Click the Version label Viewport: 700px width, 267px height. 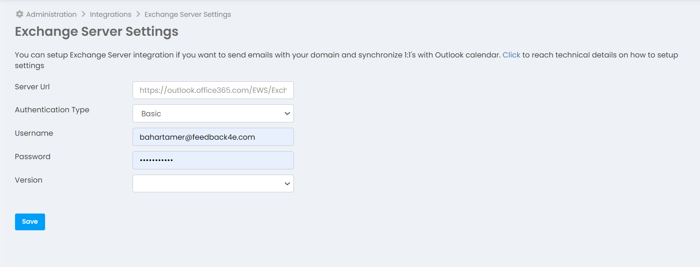pyautogui.click(x=29, y=180)
